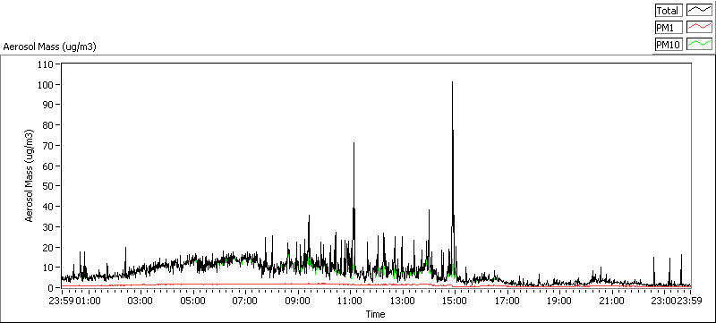Image resolution: width=716 pixels, height=323 pixels.
Task: Select the PM1 legend label
Action: [669, 28]
